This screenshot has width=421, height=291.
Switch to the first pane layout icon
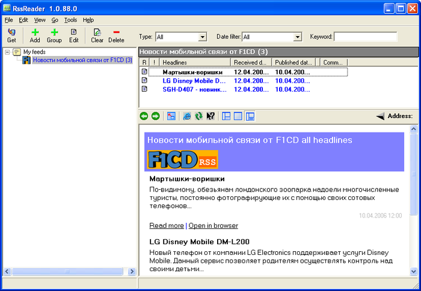point(226,116)
